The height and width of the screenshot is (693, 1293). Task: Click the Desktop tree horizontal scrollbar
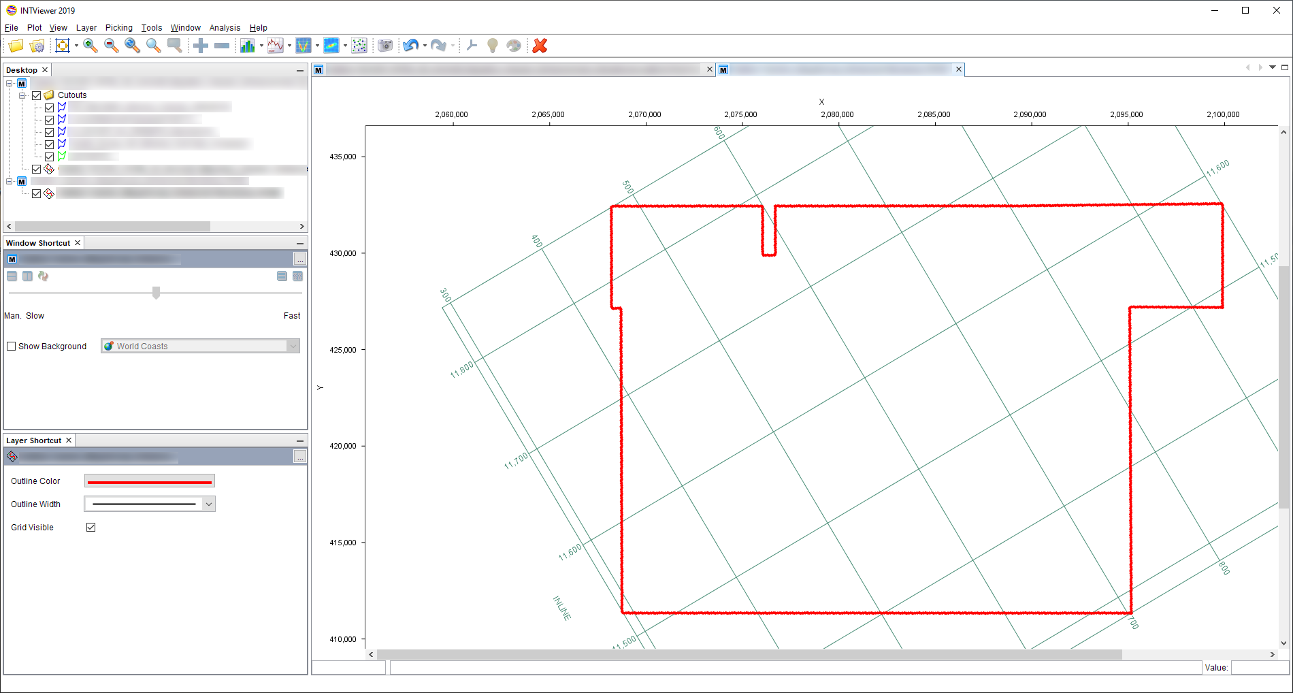click(x=112, y=226)
